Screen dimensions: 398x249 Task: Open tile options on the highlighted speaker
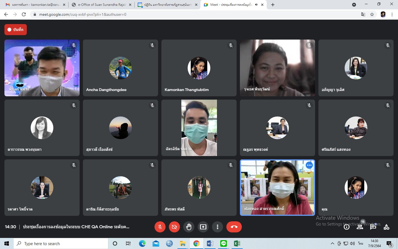(x=309, y=165)
